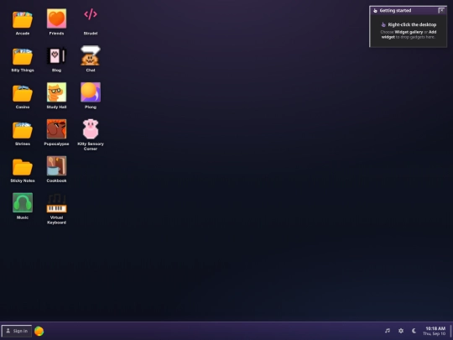Open the Study Hall icon
The width and height of the screenshot is (453, 340).
pyautogui.click(x=57, y=92)
